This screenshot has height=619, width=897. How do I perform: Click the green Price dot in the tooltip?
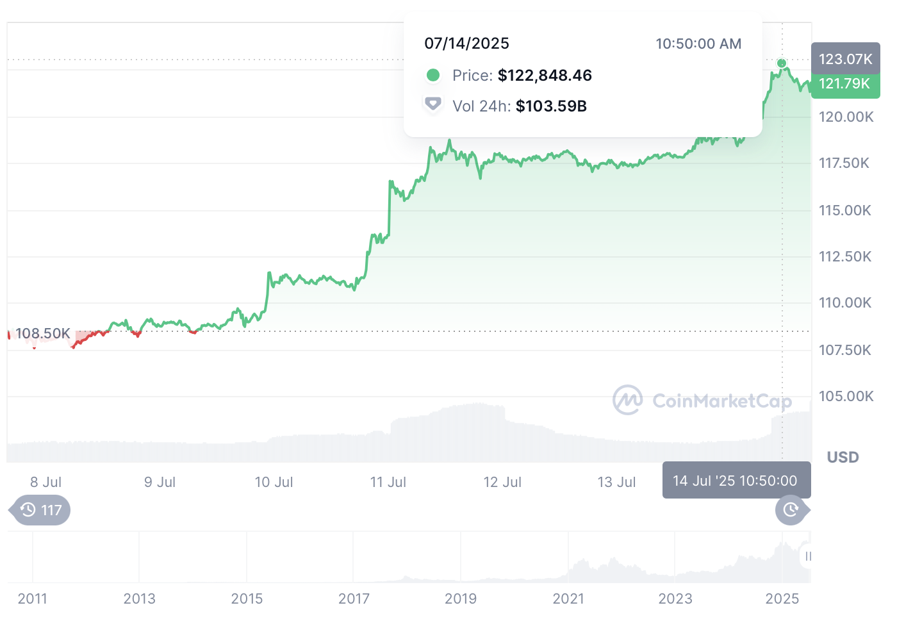[x=433, y=76]
